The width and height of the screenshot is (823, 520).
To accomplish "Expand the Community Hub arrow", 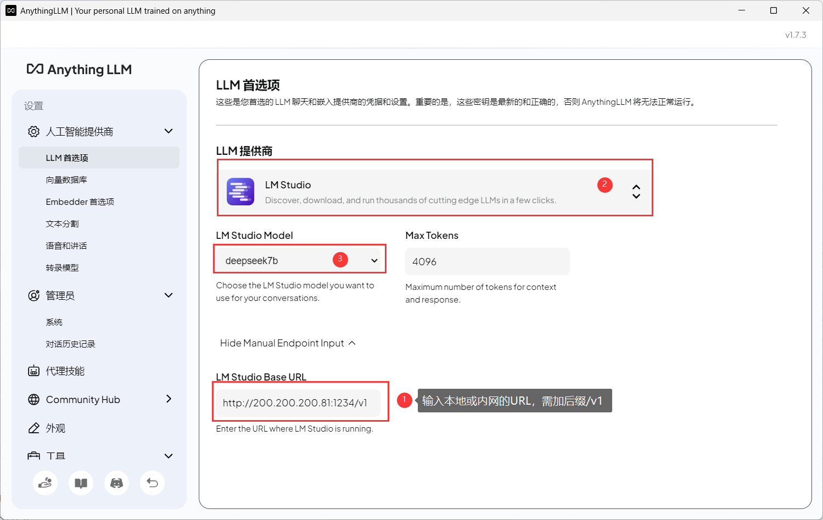I will pyautogui.click(x=169, y=399).
